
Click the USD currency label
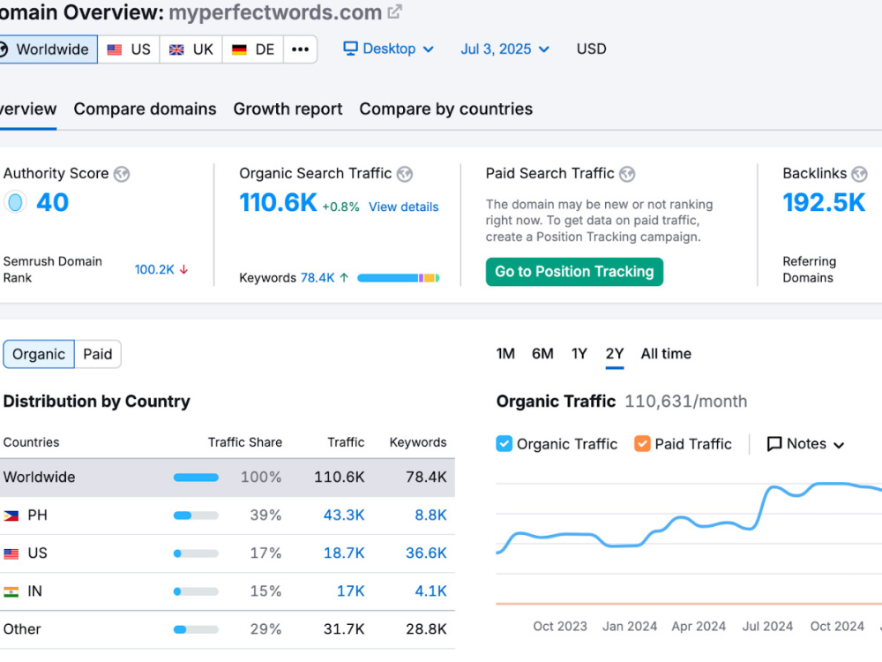click(x=591, y=49)
